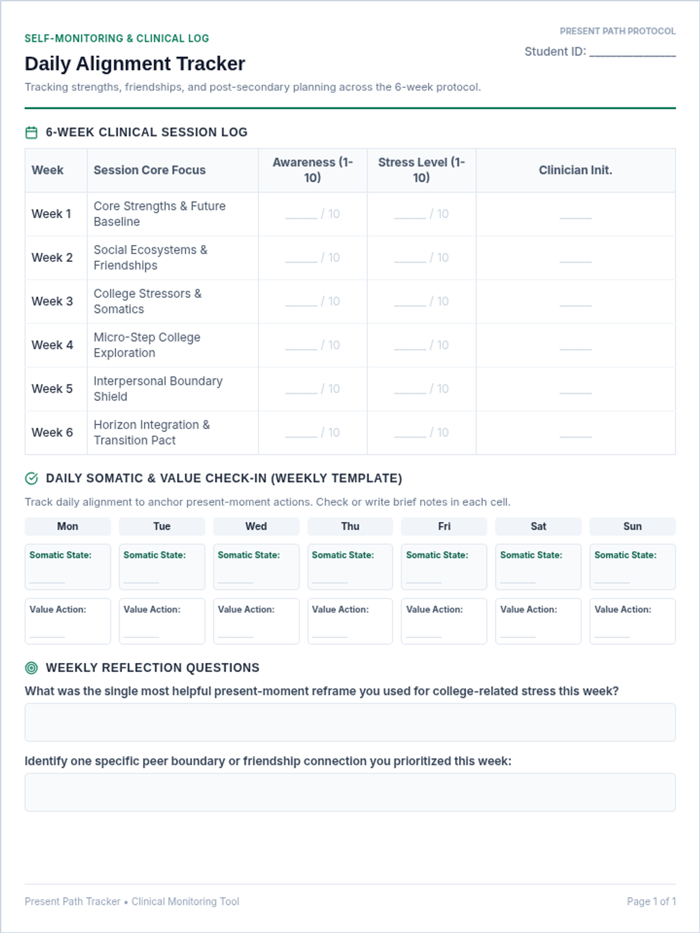Click the Week 4 Micro-Step College Exploration row

[x=350, y=345]
